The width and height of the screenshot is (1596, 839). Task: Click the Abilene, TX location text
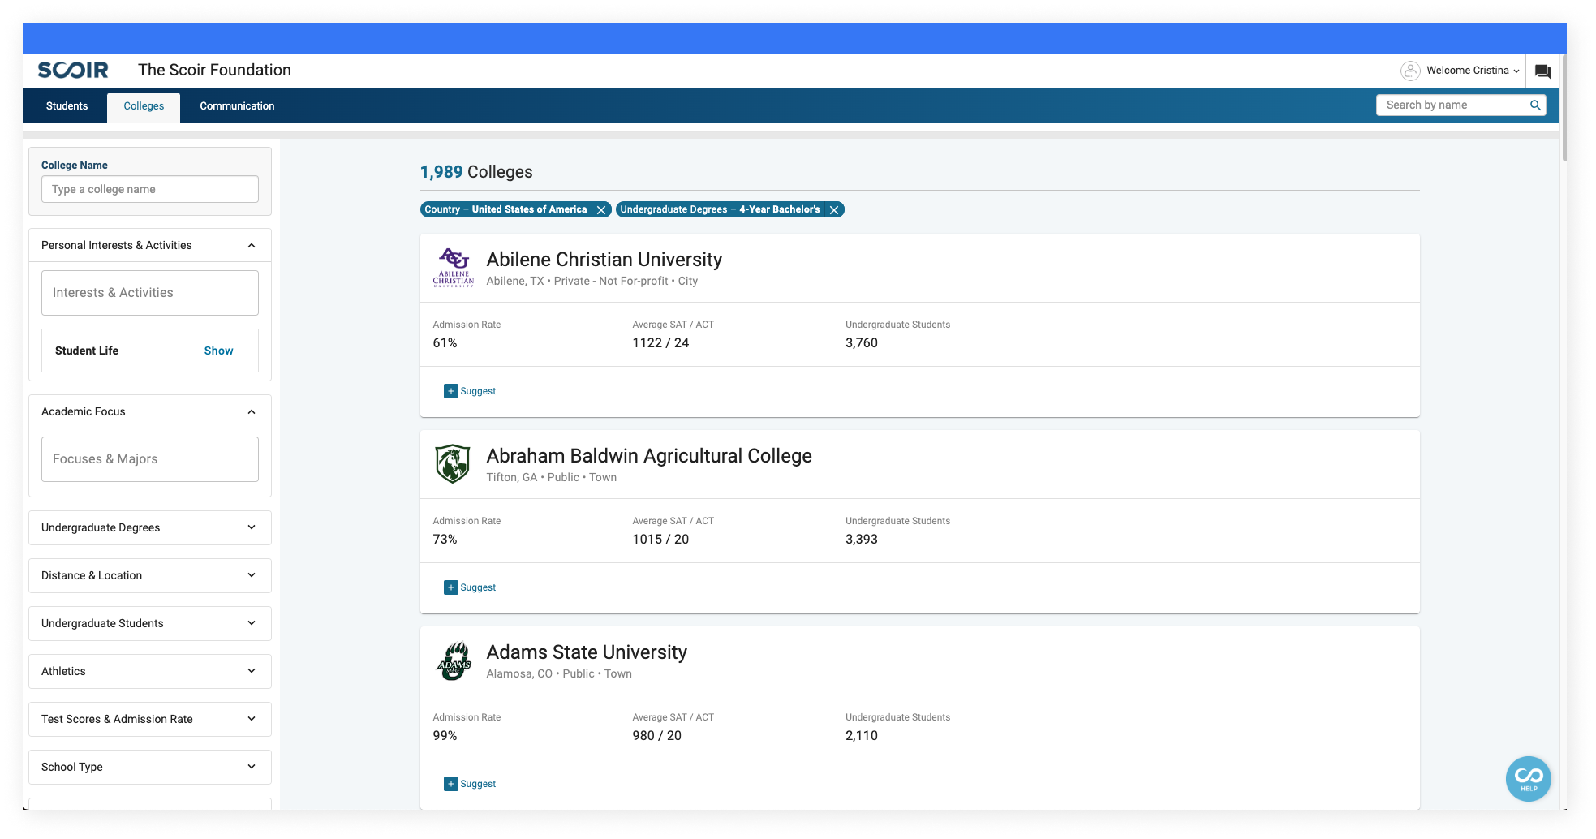point(515,281)
